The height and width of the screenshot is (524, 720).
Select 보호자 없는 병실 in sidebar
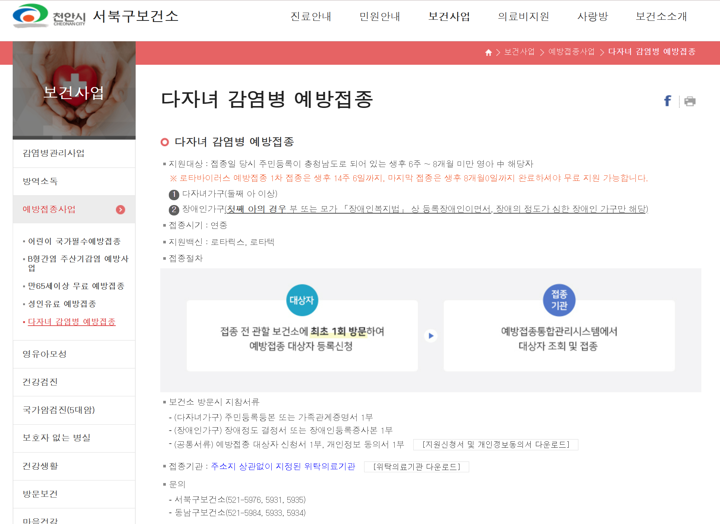74,438
